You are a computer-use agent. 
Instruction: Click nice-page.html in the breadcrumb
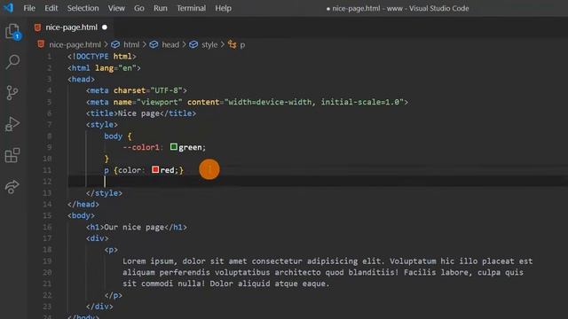click(75, 44)
